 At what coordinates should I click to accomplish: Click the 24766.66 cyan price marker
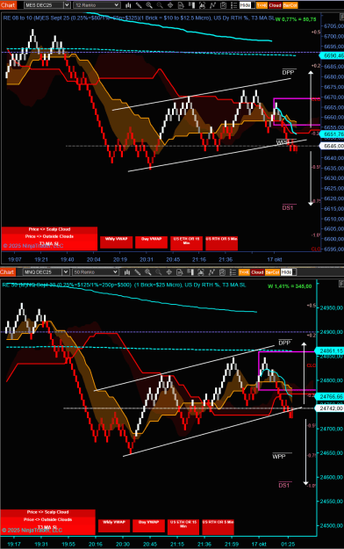tap(330, 397)
